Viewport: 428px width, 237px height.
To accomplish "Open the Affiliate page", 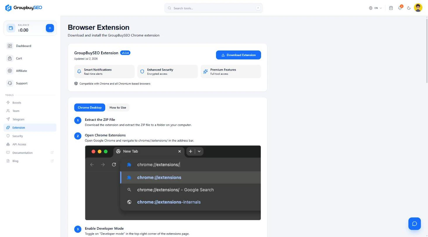I will click(30, 71).
